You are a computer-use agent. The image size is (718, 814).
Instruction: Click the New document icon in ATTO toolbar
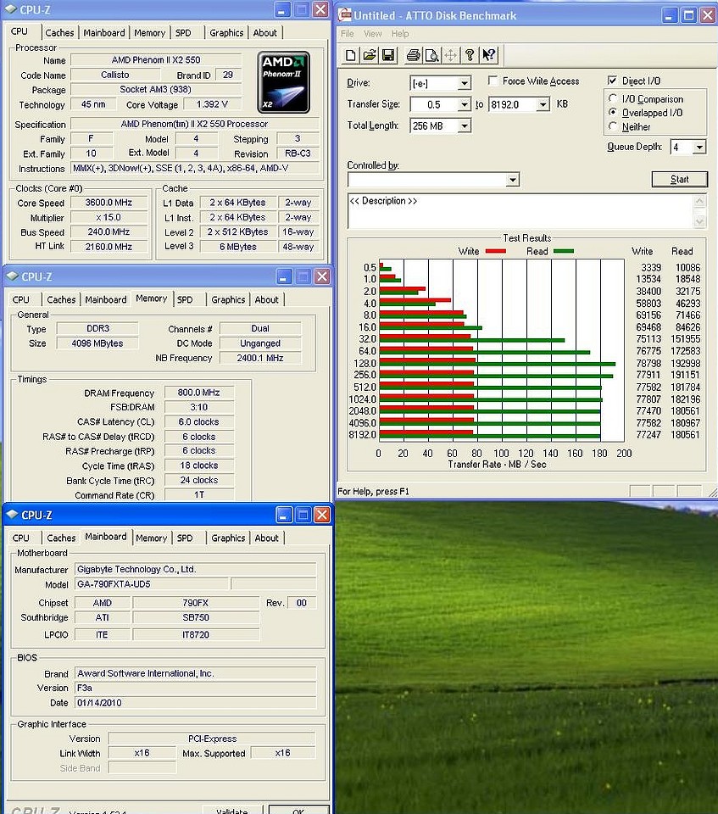tap(350, 55)
